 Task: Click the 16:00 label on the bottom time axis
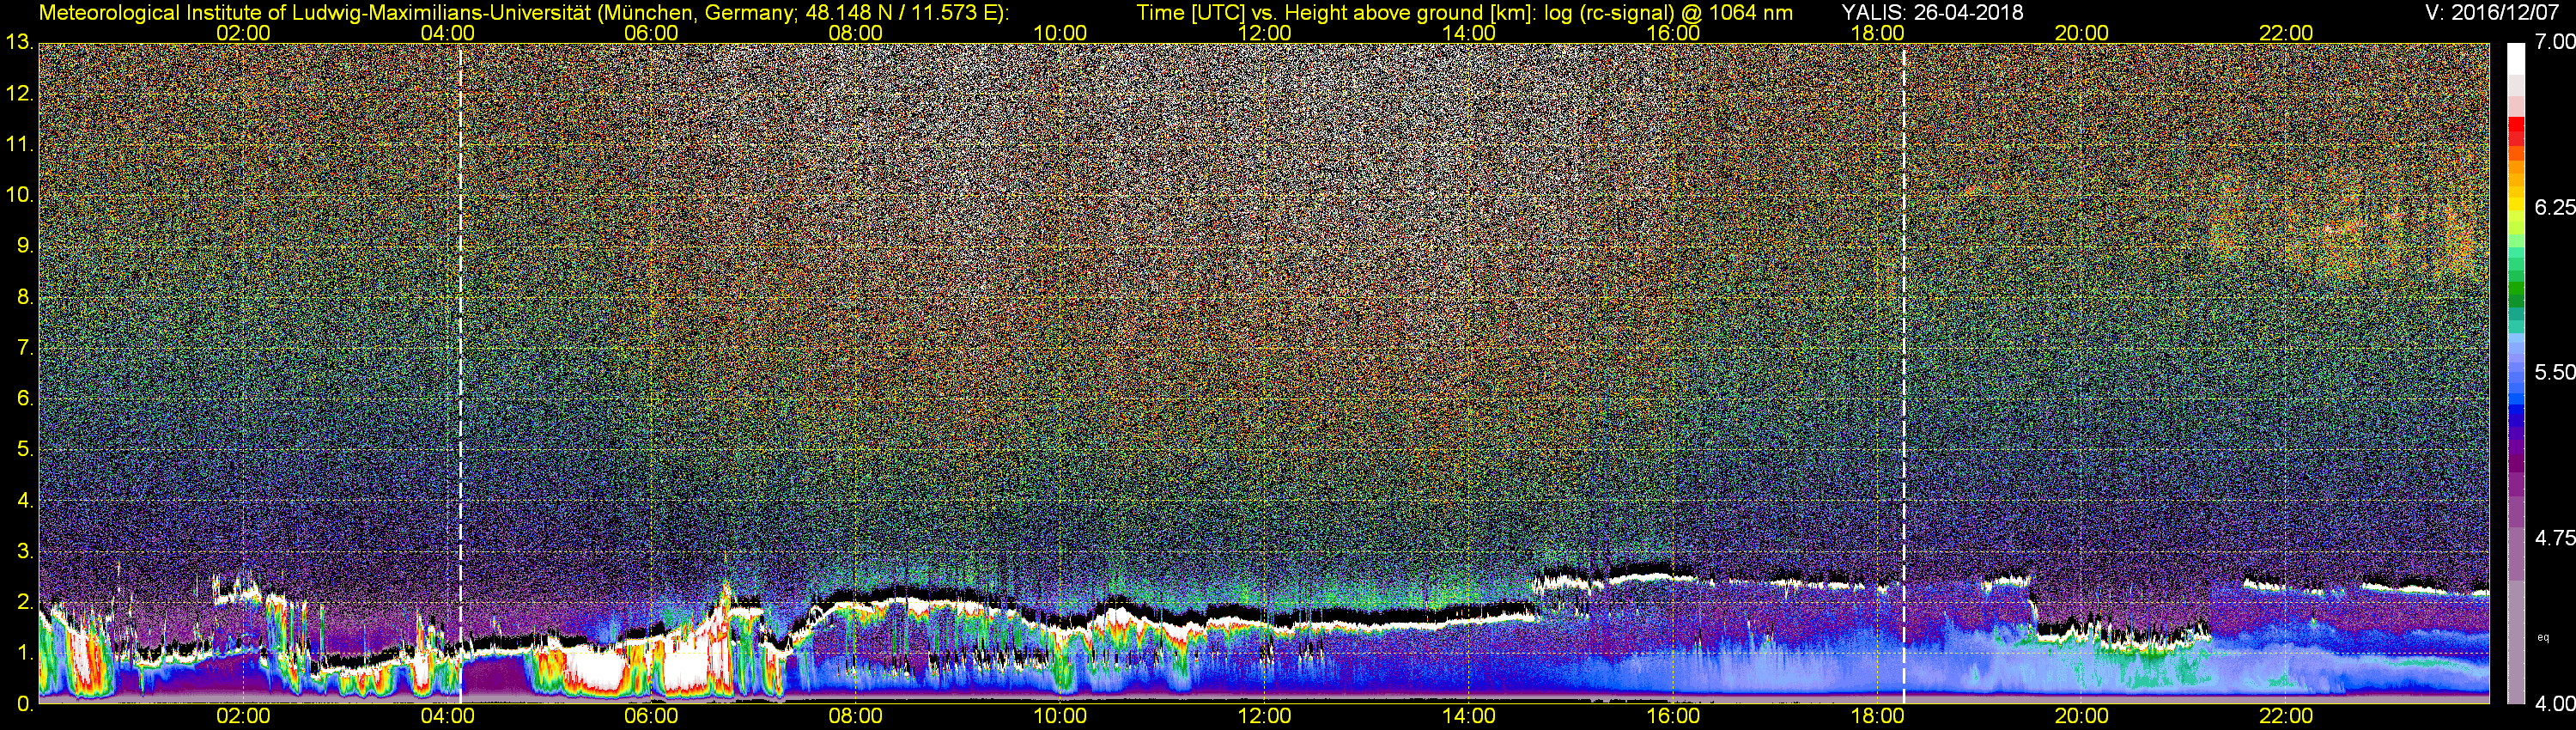point(1673,716)
